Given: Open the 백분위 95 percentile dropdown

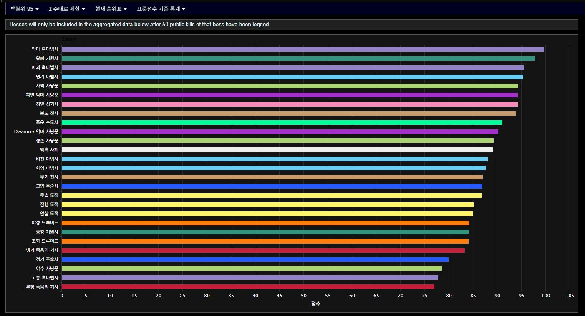Looking at the screenshot, I should tap(25, 9).
